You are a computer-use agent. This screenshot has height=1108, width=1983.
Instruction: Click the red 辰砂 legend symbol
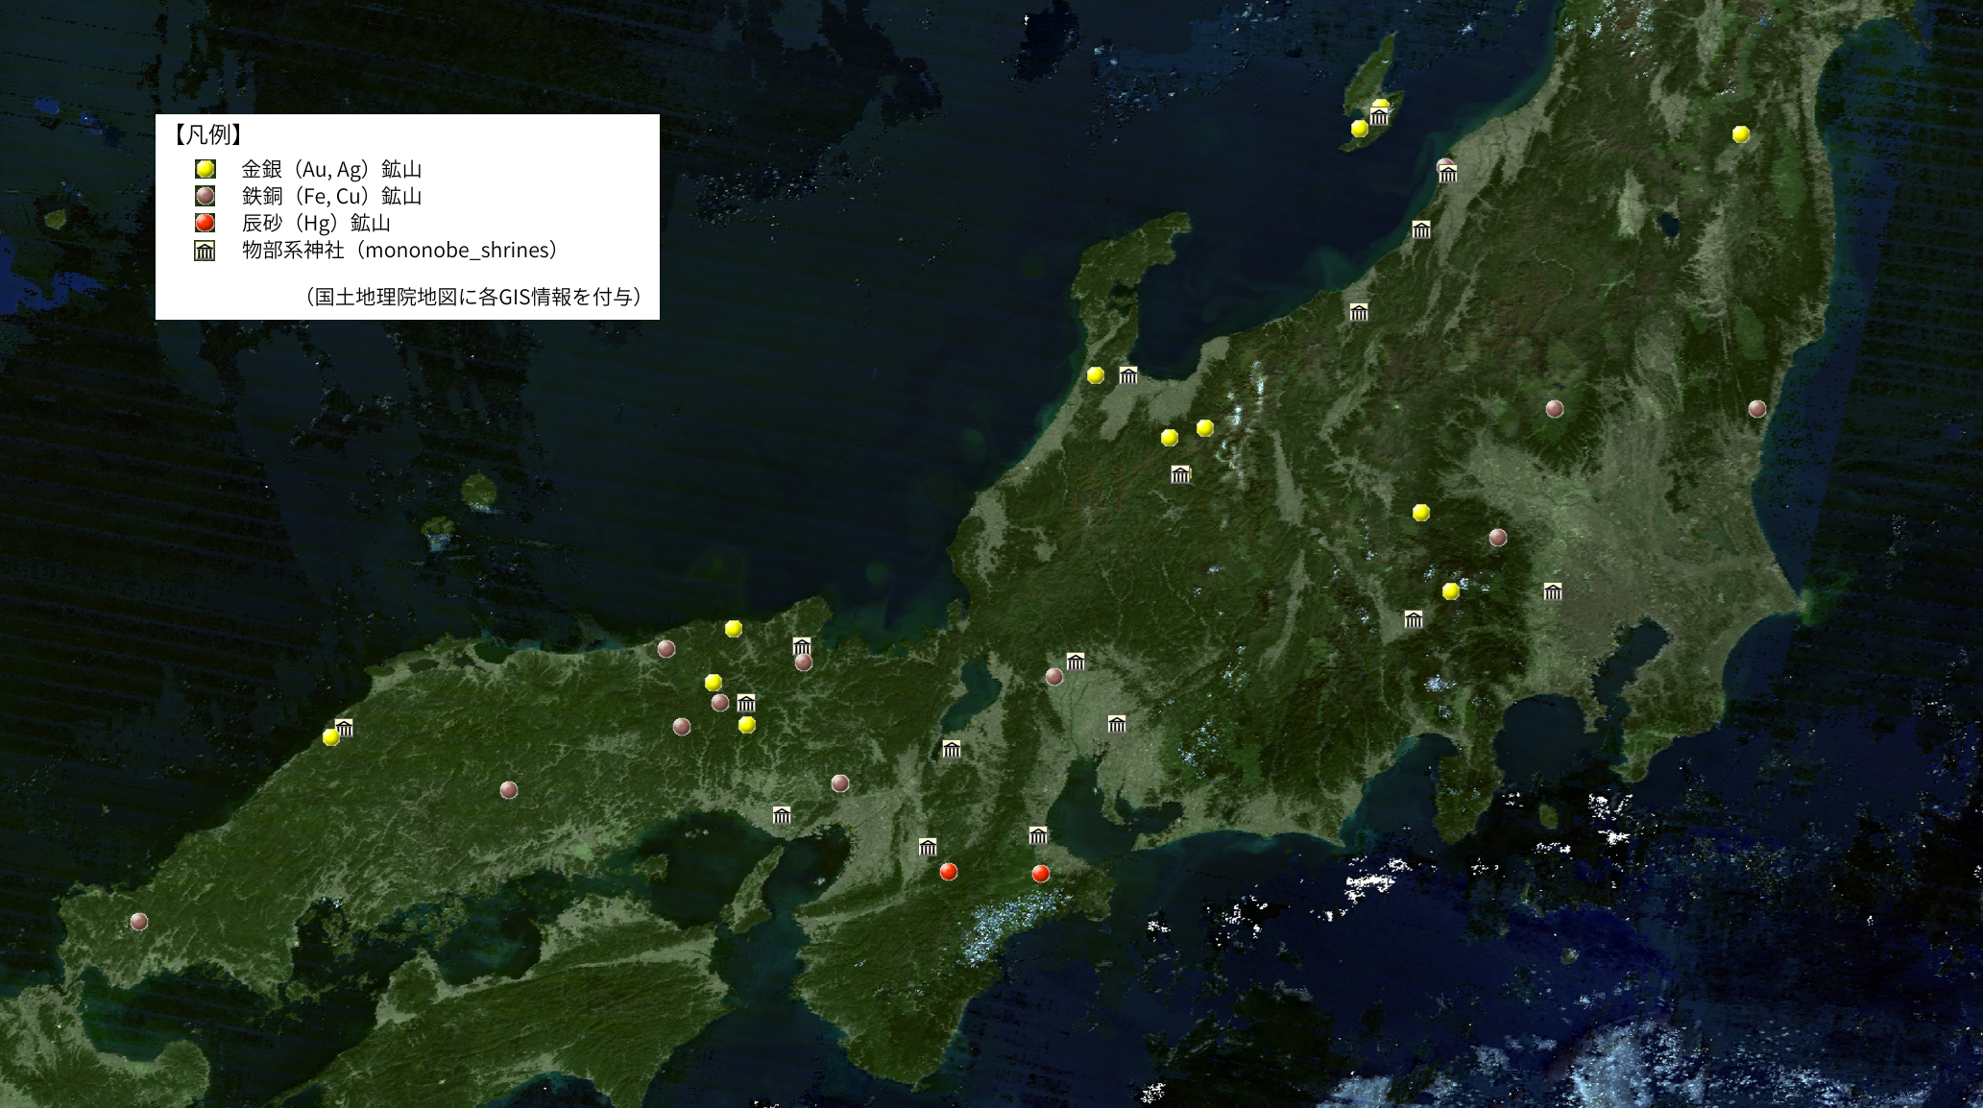[205, 224]
